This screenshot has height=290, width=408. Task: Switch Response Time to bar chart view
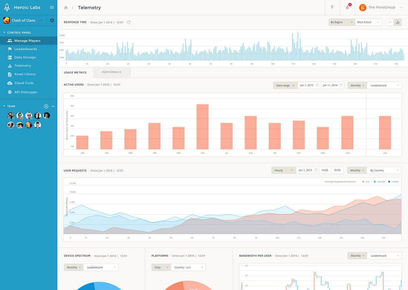coord(397,22)
